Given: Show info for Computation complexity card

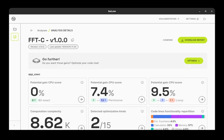Looking at the screenshot, I should (82, 111).
